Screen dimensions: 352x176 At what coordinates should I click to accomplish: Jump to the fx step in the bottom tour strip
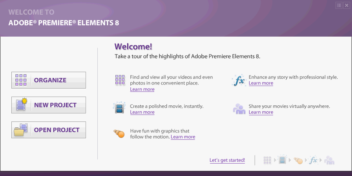click(313, 160)
